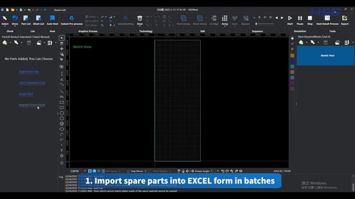Viewport: 355px width, 199px height.
Task: Click rotate counterclockwise icon in status bar
Action: coord(222,171)
